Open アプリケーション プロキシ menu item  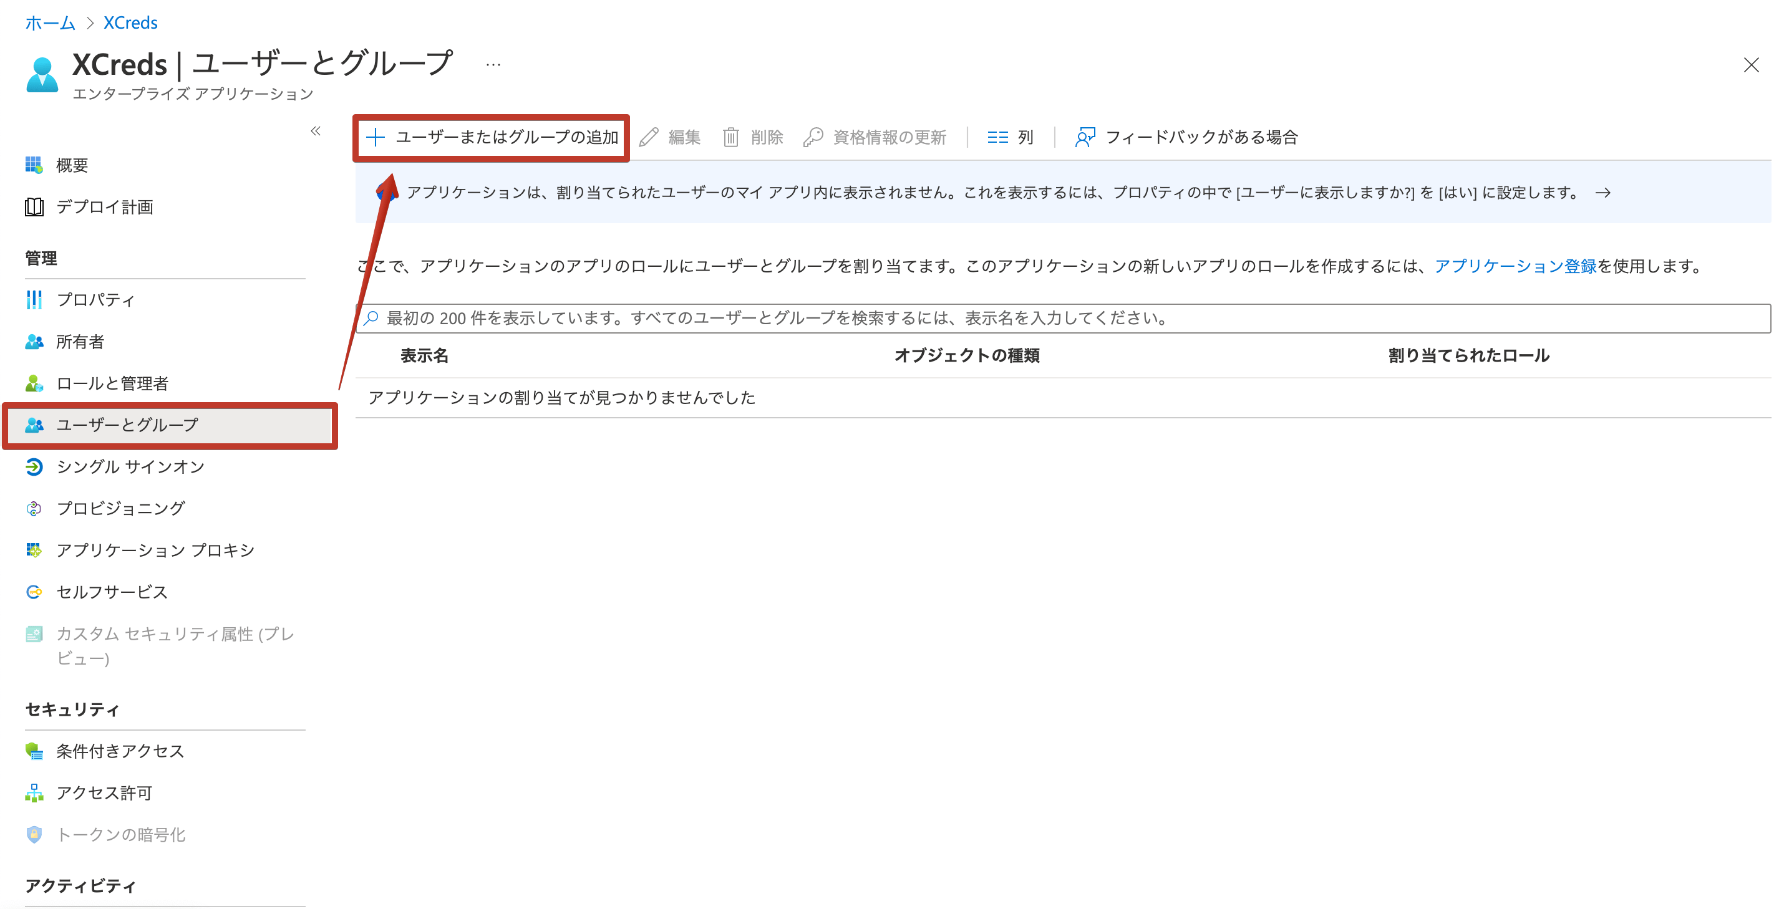pos(155,551)
